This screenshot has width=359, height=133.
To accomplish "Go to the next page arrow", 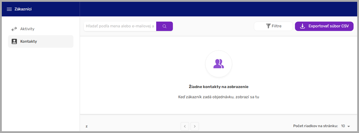I will coord(195,126).
